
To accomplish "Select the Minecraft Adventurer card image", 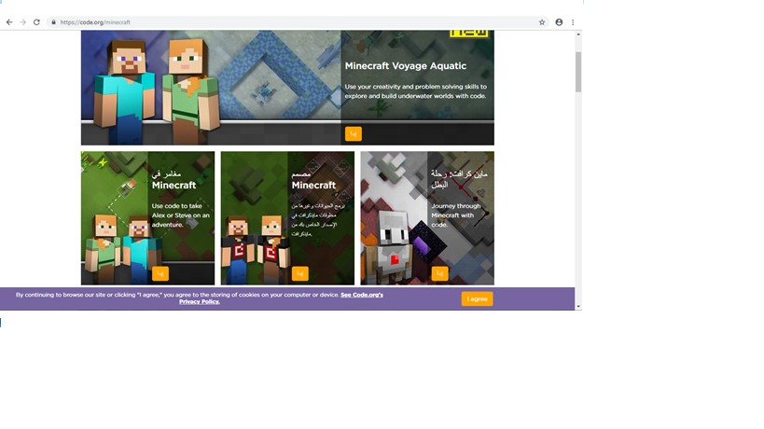I will tap(114, 219).
